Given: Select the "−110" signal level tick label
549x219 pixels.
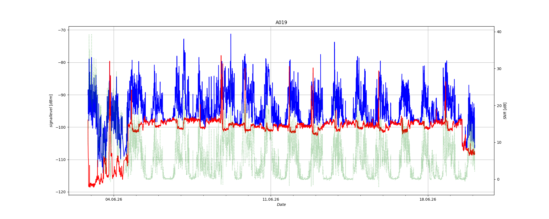Looking at the screenshot, I should tap(61, 160).
